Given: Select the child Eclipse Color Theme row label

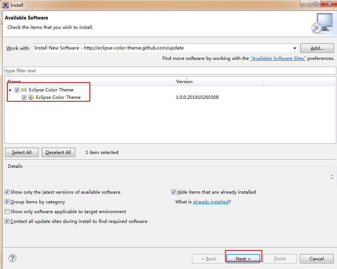Looking at the screenshot, I should (x=58, y=97).
